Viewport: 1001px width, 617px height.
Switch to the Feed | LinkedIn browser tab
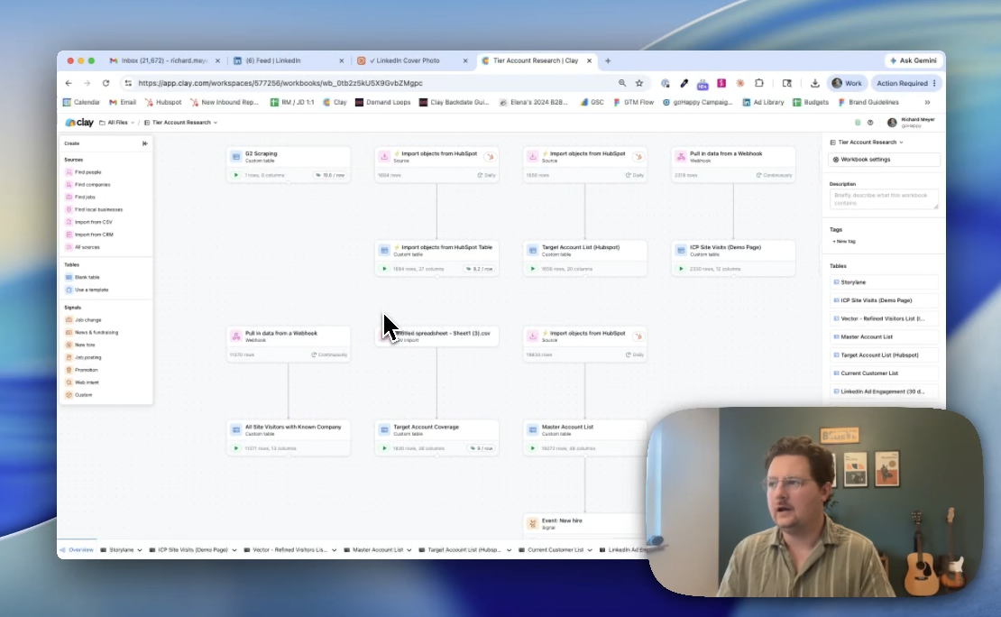tap(288, 60)
